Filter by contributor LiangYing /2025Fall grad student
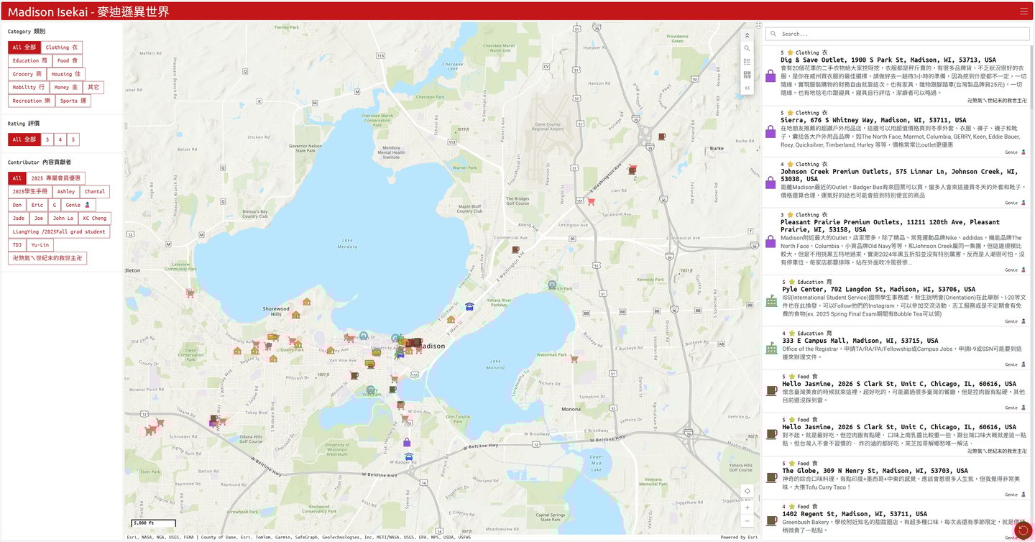 pyautogui.click(x=59, y=231)
